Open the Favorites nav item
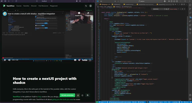Screen dimensions: 192x103 26,6
